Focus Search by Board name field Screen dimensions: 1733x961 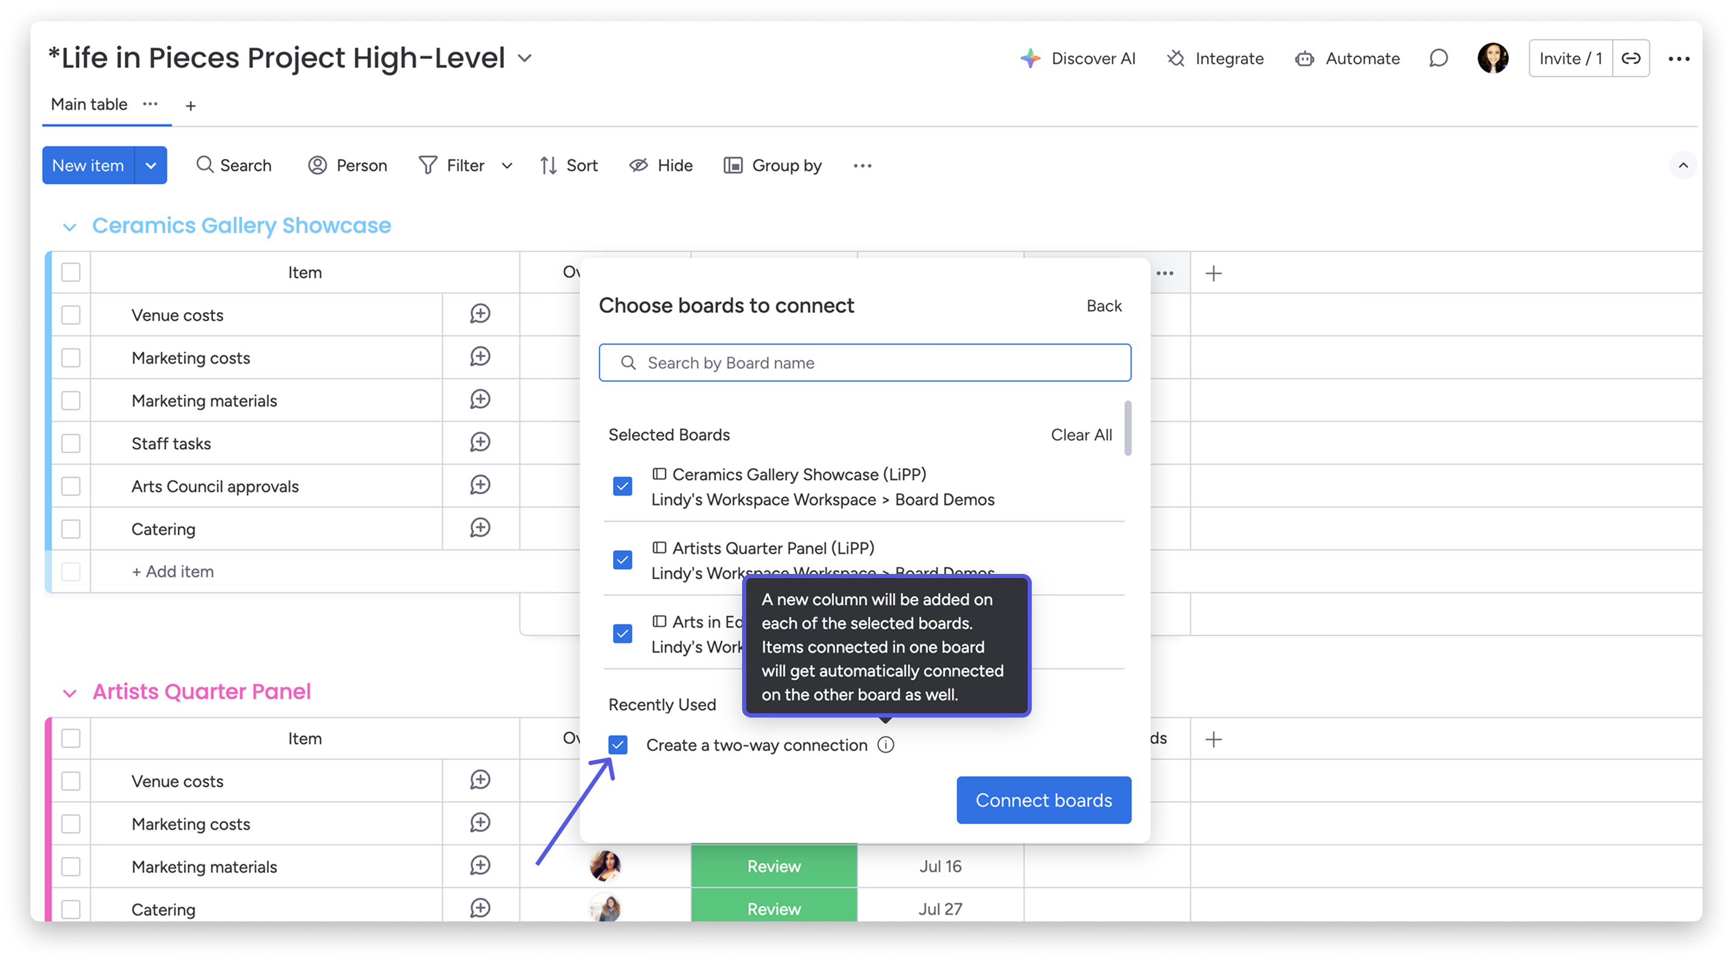[864, 363]
